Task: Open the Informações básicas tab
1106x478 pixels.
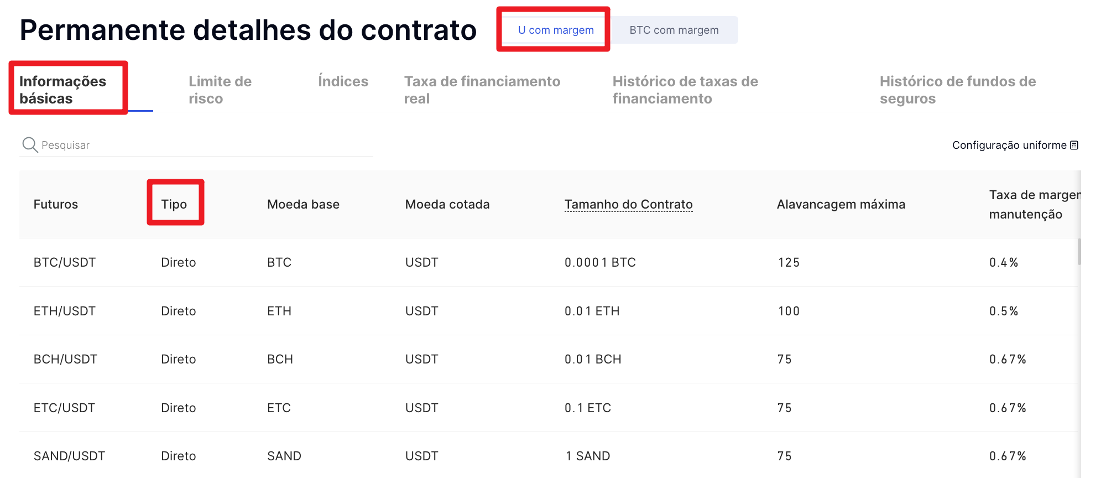Action: [x=62, y=90]
